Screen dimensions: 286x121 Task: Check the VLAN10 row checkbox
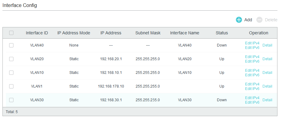11,73
